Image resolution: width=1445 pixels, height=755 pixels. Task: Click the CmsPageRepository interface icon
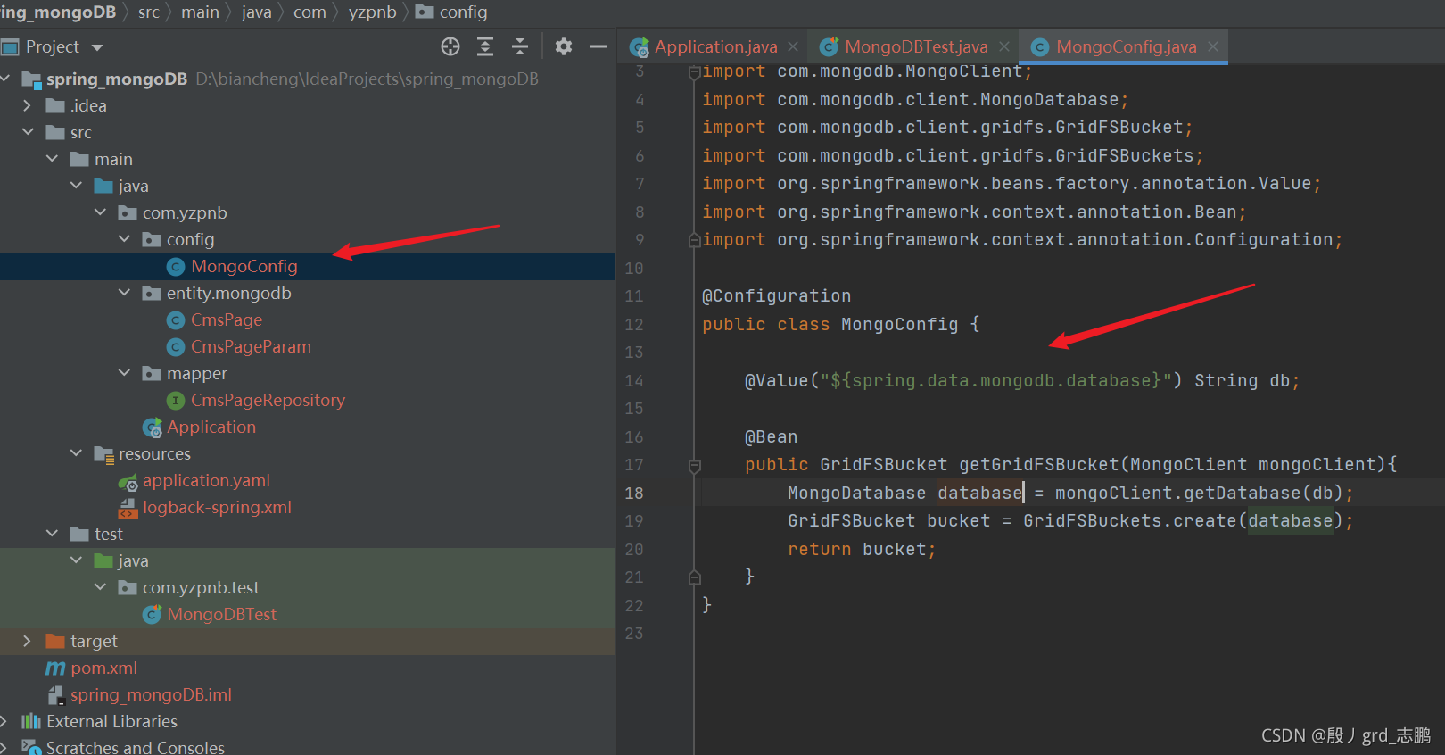click(x=176, y=401)
